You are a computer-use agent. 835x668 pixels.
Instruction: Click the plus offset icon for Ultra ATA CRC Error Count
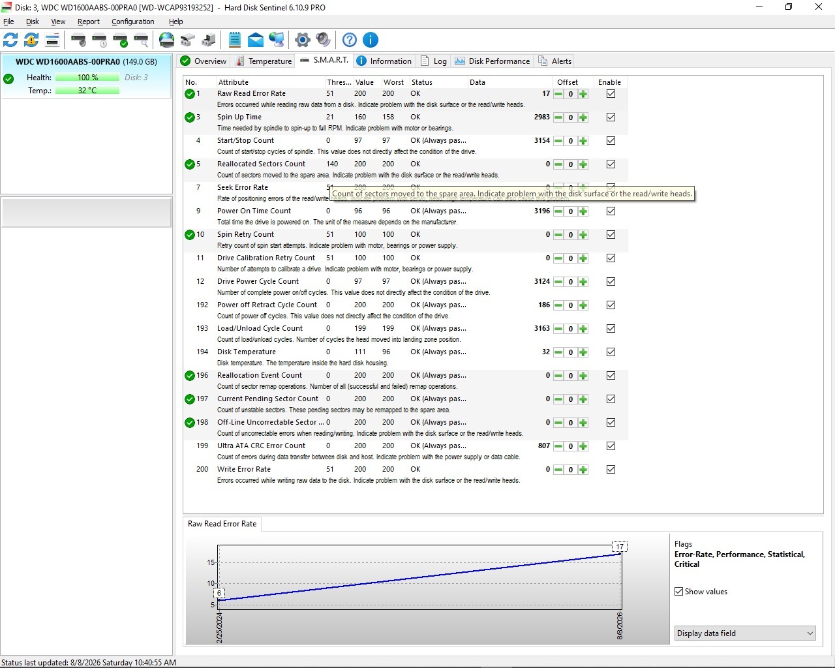tap(583, 446)
